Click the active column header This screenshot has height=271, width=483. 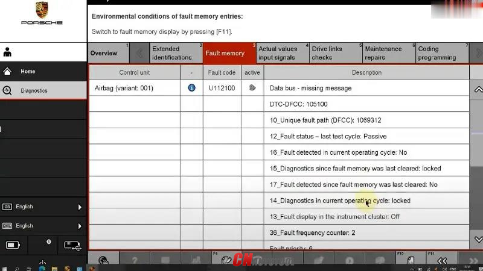tap(252, 72)
